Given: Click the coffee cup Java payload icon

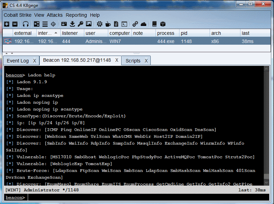Looking at the screenshot, I should [x=108, y=24].
